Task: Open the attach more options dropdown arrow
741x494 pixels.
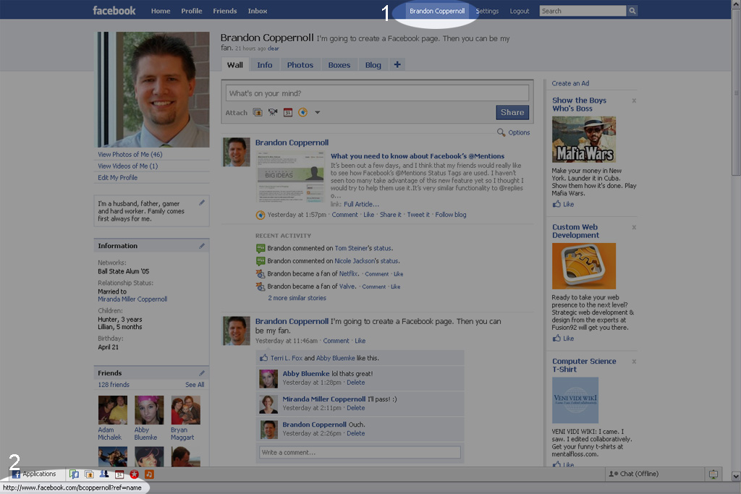Action: [x=318, y=112]
